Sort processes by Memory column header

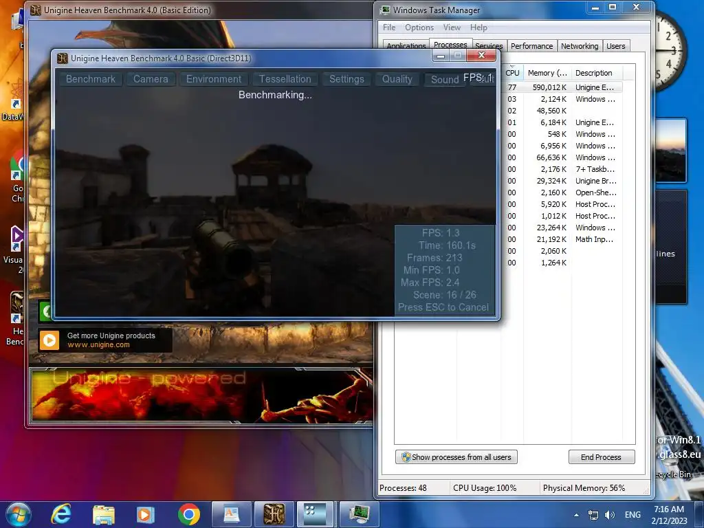coord(547,73)
